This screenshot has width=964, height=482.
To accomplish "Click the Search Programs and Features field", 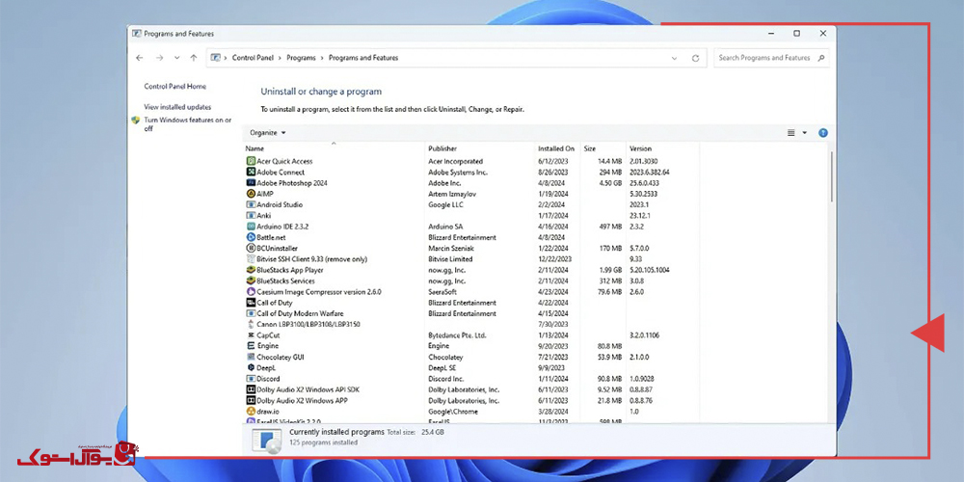I will (x=771, y=58).
